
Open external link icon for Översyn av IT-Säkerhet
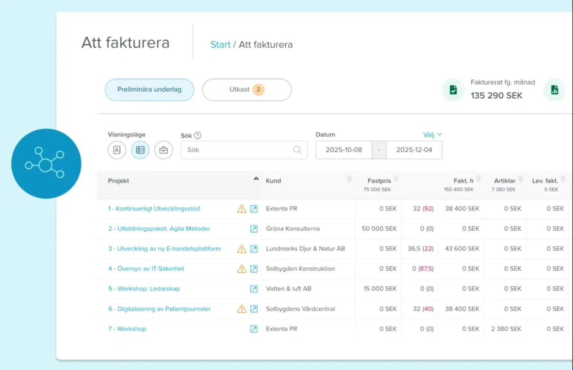tap(254, 269)
